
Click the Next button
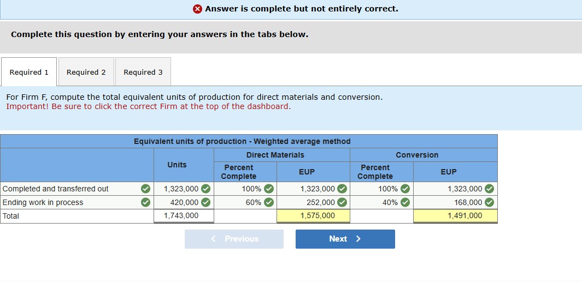345,239
